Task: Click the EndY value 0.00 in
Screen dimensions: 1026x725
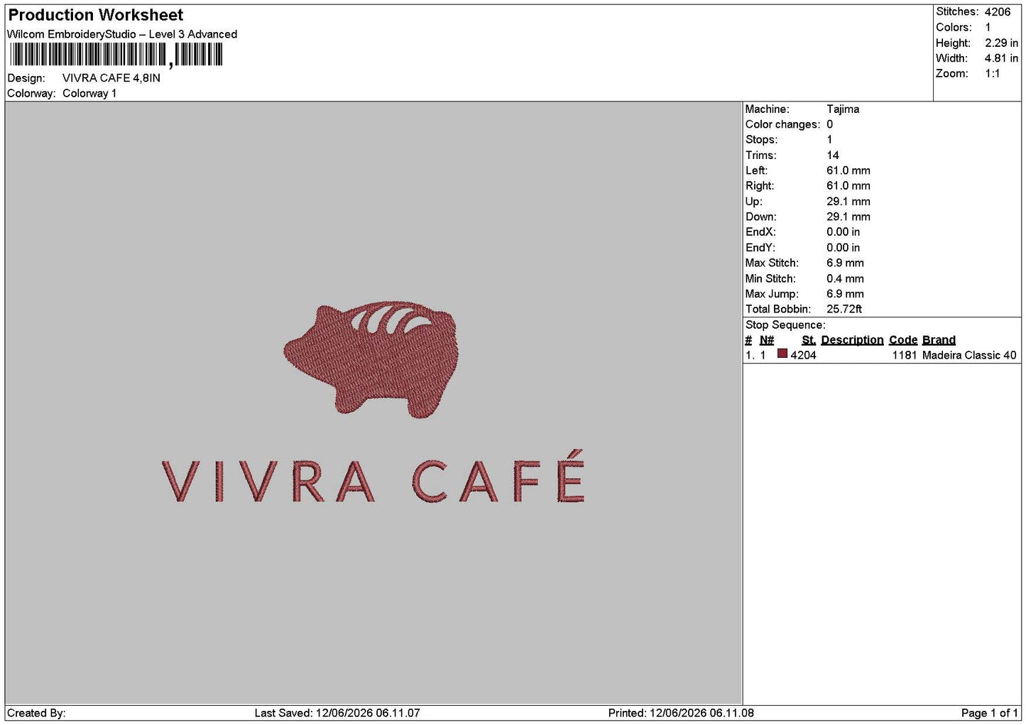Action: coord(843,248)
